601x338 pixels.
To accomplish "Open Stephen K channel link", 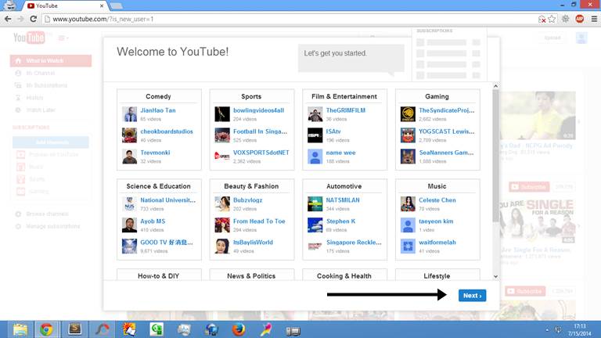I will click(x=340, y=221).
